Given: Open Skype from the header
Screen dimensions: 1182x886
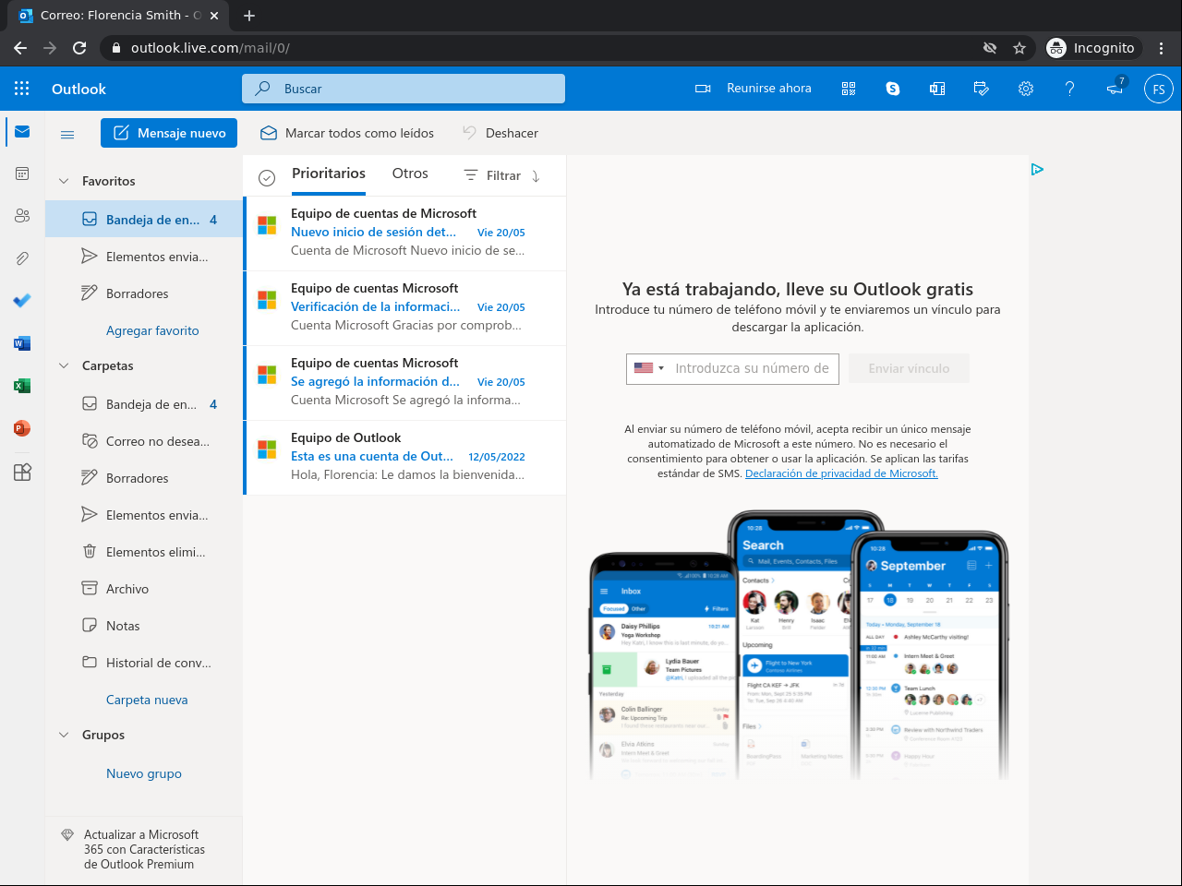Looking at the screenshot, I should 893,89.
